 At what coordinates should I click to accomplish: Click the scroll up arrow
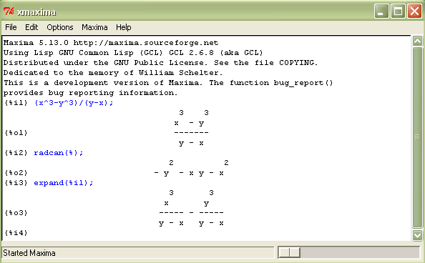pos(417,41)
